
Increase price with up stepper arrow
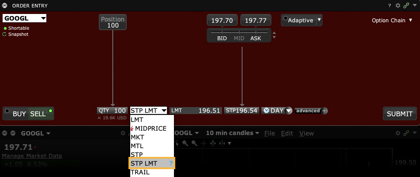tap(274, 34)
